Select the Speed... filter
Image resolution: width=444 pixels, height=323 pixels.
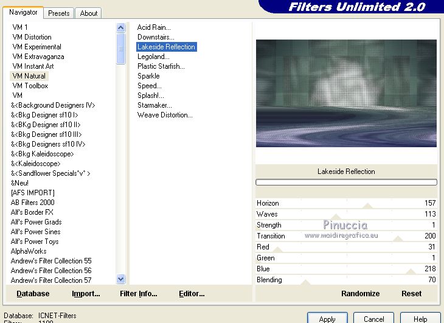(149, 86)
